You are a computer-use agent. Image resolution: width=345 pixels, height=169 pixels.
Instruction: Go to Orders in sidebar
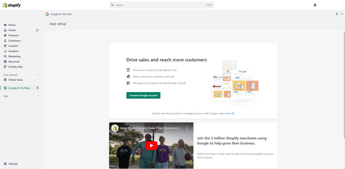[x=12, y=30]
